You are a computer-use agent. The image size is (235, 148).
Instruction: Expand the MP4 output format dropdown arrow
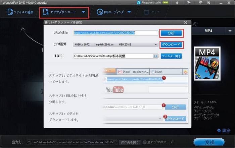(230, 31)
